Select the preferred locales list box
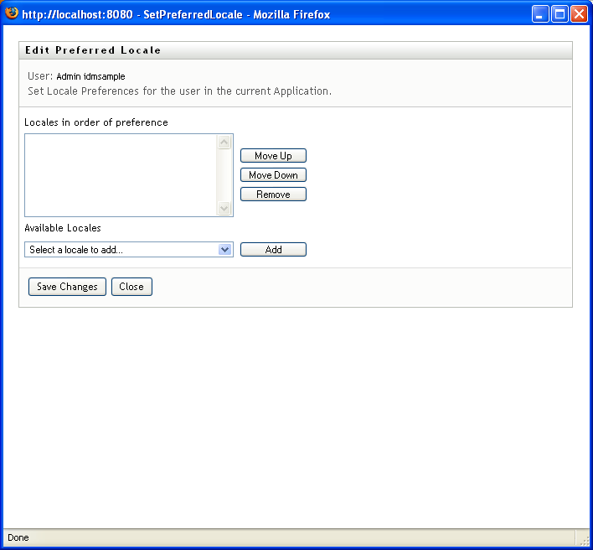 (129, 175)
